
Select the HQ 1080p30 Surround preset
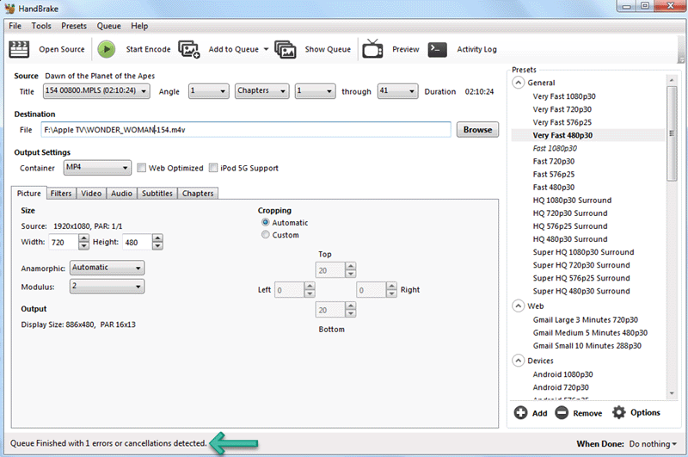pos(572,201)
